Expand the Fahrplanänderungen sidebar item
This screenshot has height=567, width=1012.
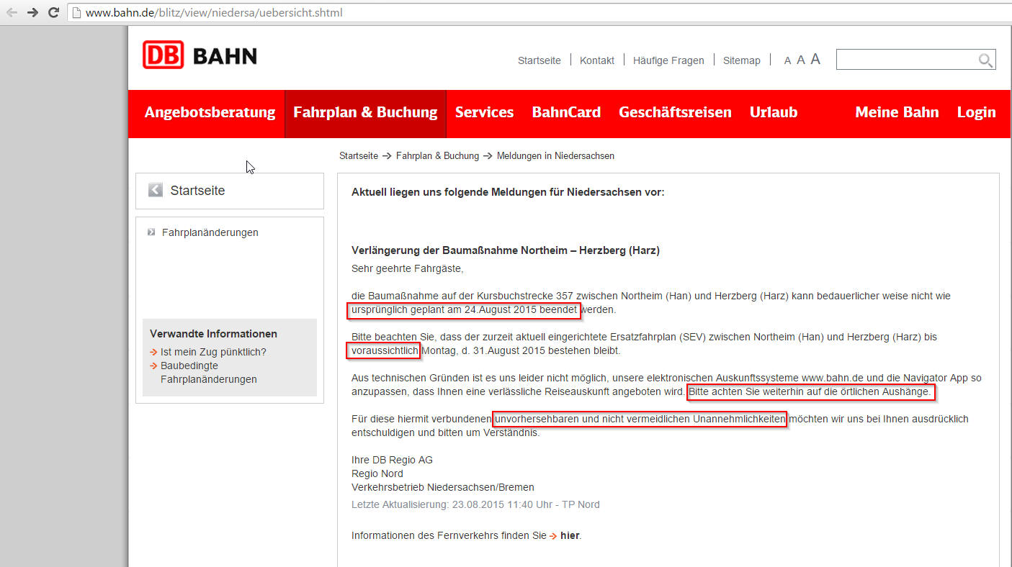[x=210, y=232]
